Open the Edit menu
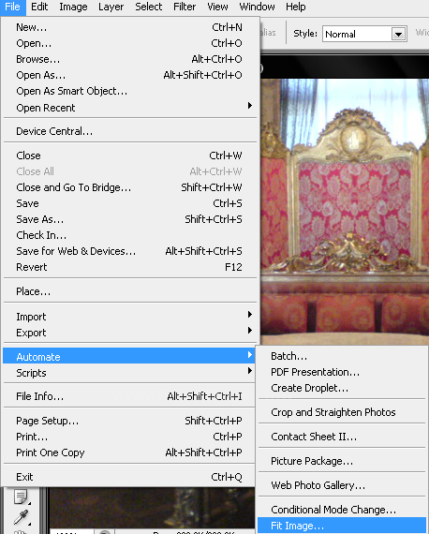429x534 pixels. (39, 7)
